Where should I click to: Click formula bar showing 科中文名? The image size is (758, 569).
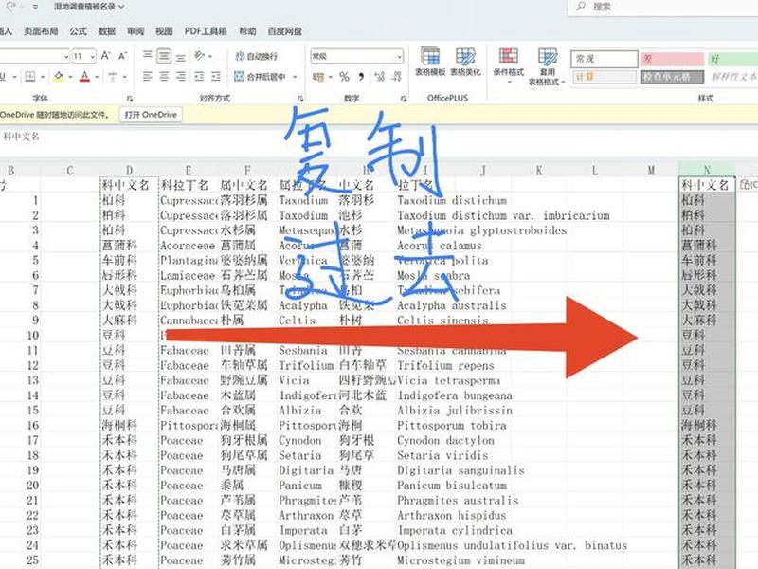coord(377,137)
